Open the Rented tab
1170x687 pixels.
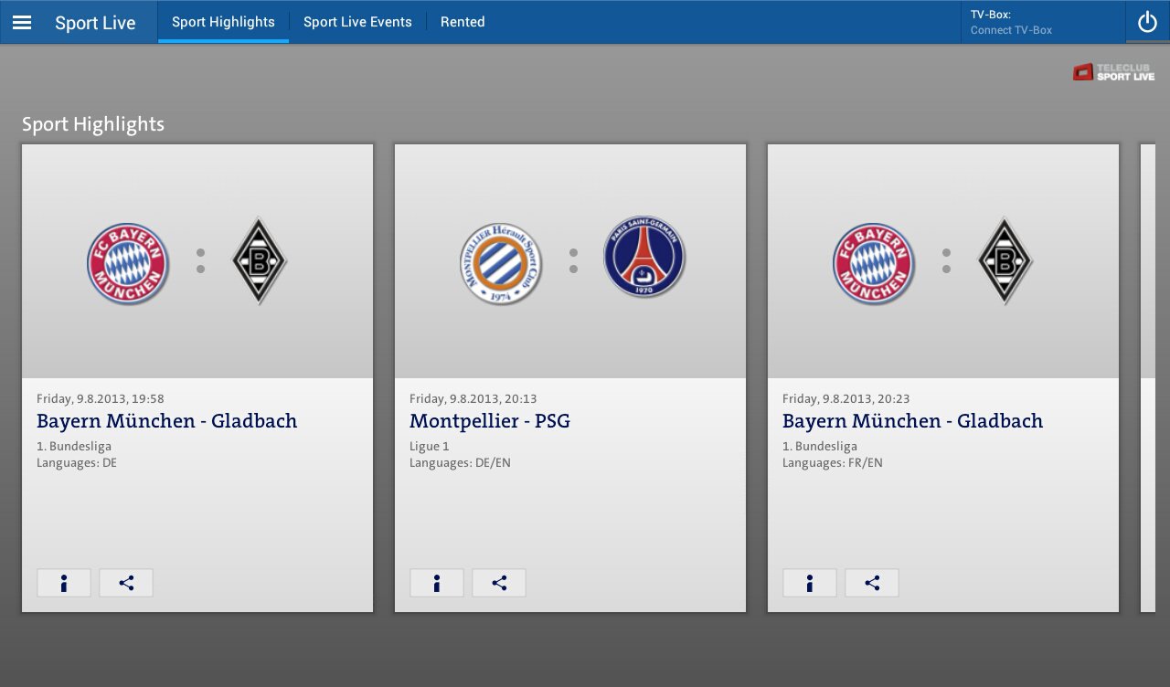(463, 22)
